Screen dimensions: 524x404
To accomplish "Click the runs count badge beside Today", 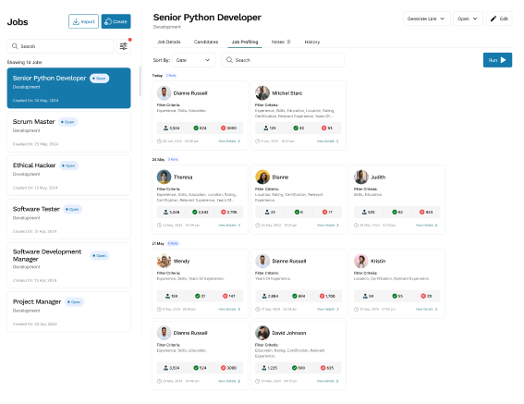I will 171,76.
